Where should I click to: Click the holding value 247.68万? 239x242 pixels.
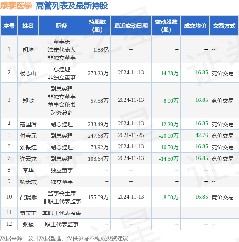coord(98,135)
